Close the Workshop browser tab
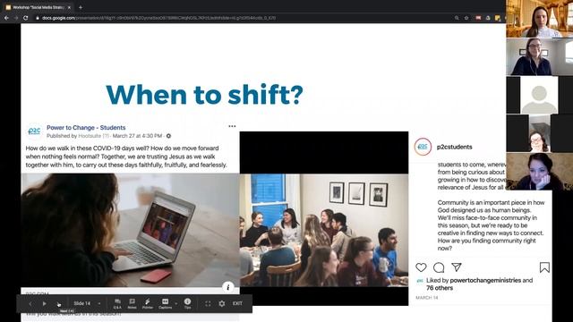This screenshot has height=322, width=573. [69, 7]
